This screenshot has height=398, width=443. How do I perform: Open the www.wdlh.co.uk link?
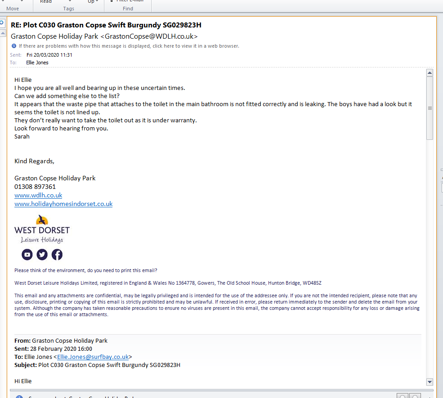click(x=38, y=195)
